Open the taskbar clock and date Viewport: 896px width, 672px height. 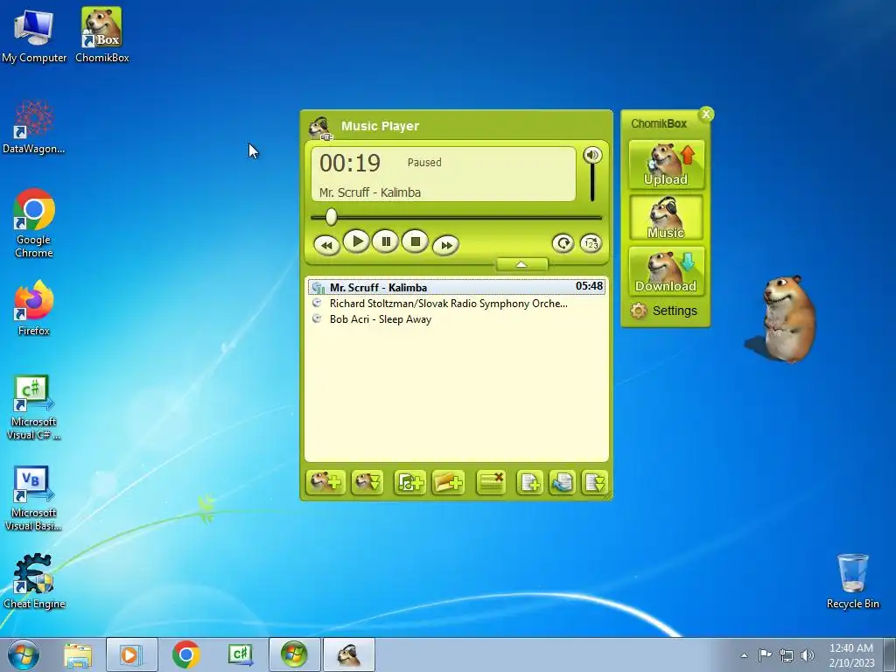851,655
